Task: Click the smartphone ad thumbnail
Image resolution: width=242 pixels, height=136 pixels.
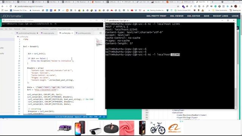Action: (x=80, y=128)
